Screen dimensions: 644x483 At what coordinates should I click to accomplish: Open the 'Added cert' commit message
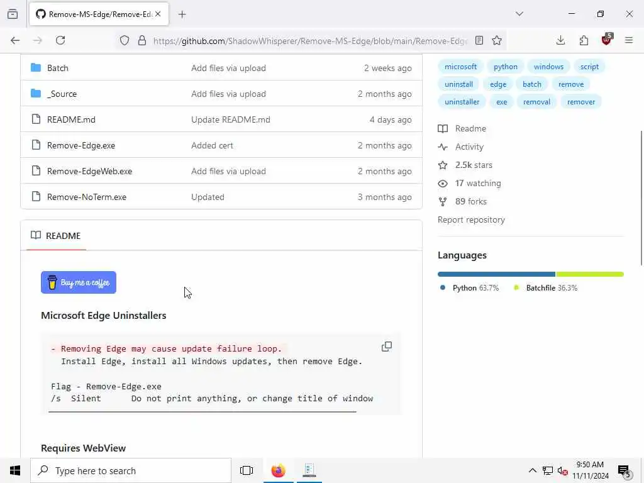tap(212, 145)
